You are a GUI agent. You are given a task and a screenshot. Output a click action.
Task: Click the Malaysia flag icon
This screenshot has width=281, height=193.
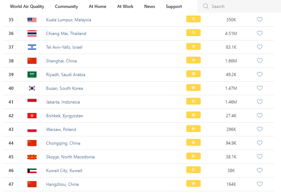click(32, 20)
